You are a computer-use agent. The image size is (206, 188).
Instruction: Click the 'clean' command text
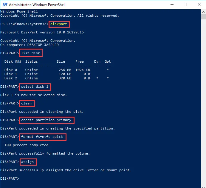pos(26,103)
